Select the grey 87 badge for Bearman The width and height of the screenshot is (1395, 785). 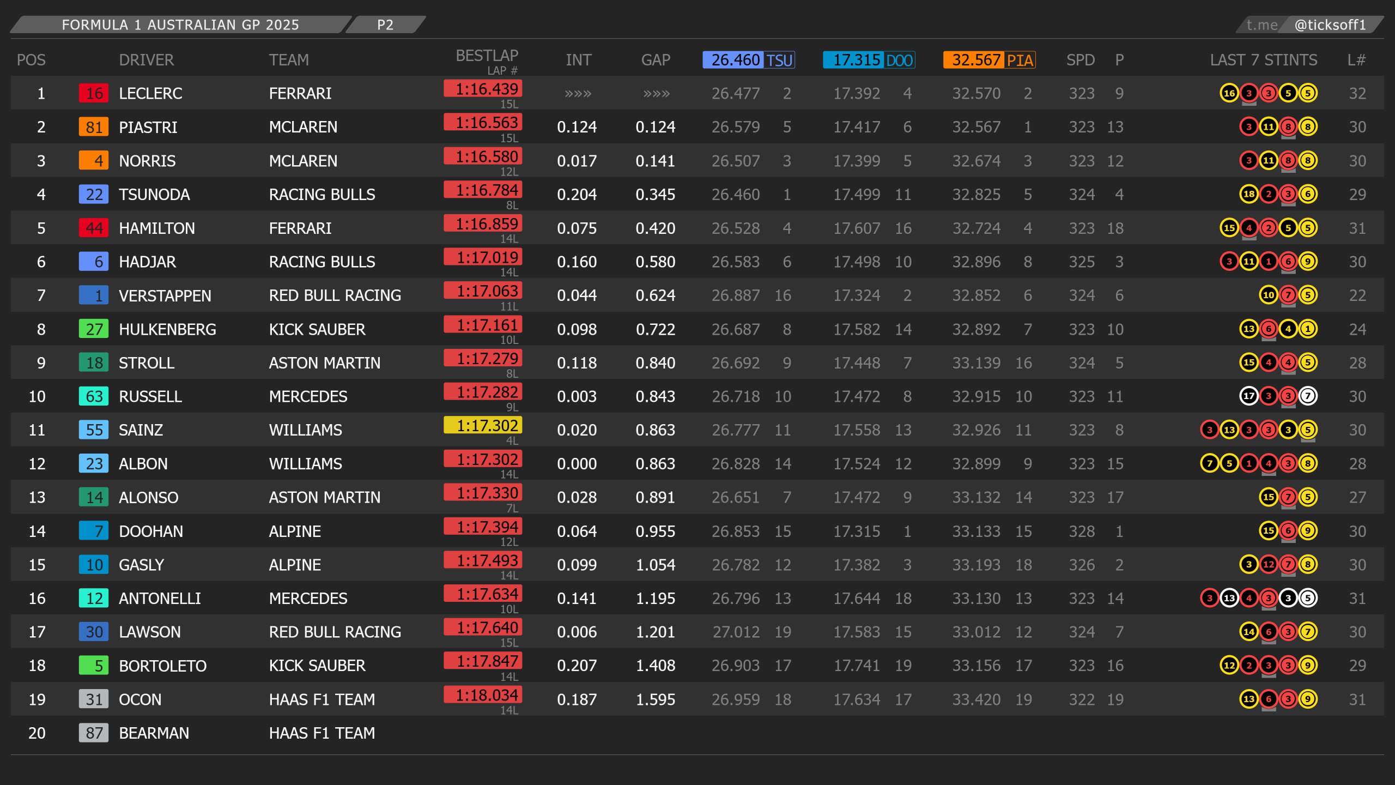coord(94,733)
